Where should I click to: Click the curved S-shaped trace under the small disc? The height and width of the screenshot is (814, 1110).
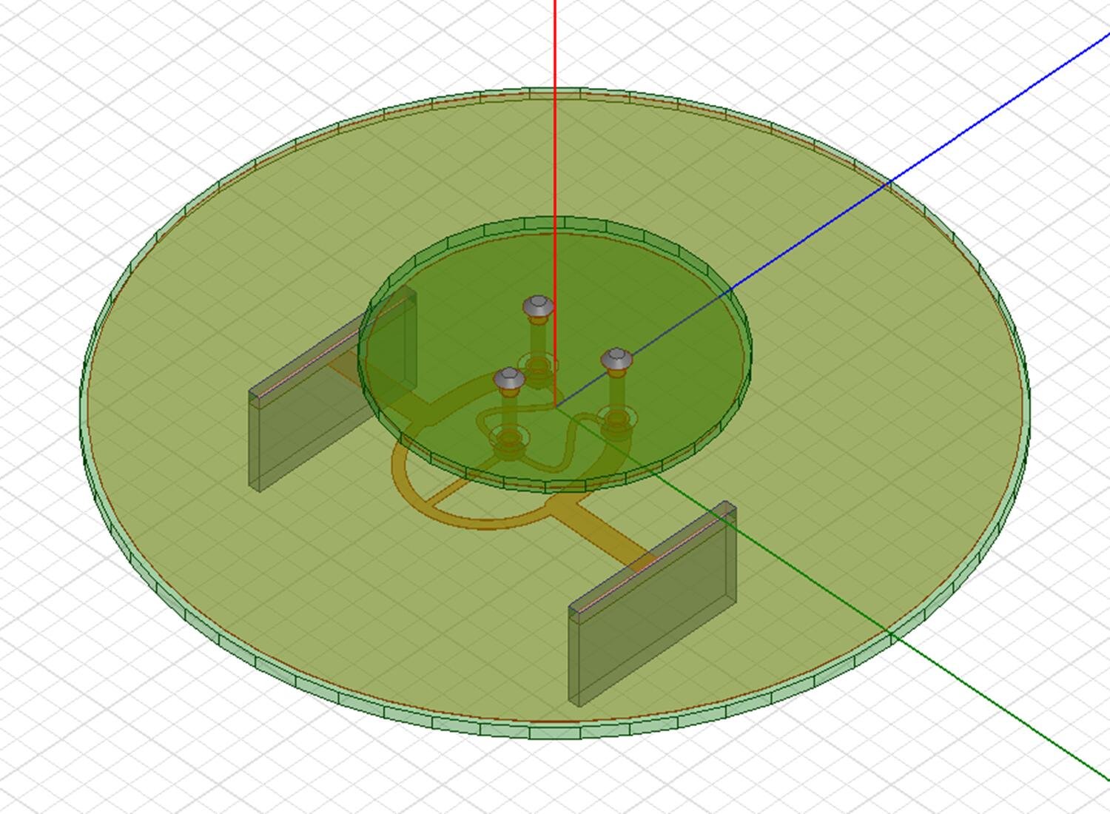[570, 444]
